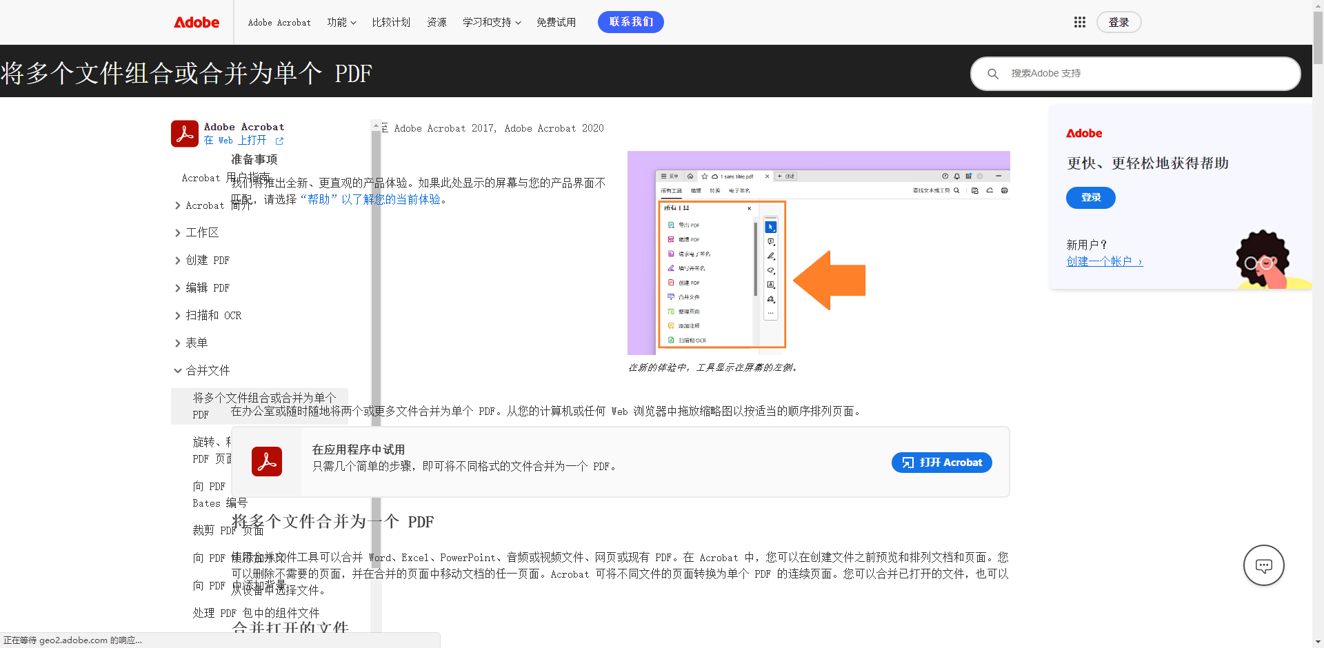Expand the 学习和支持 dropdown menu
The image size is (1324, 648).
click(x=492, y=22)
